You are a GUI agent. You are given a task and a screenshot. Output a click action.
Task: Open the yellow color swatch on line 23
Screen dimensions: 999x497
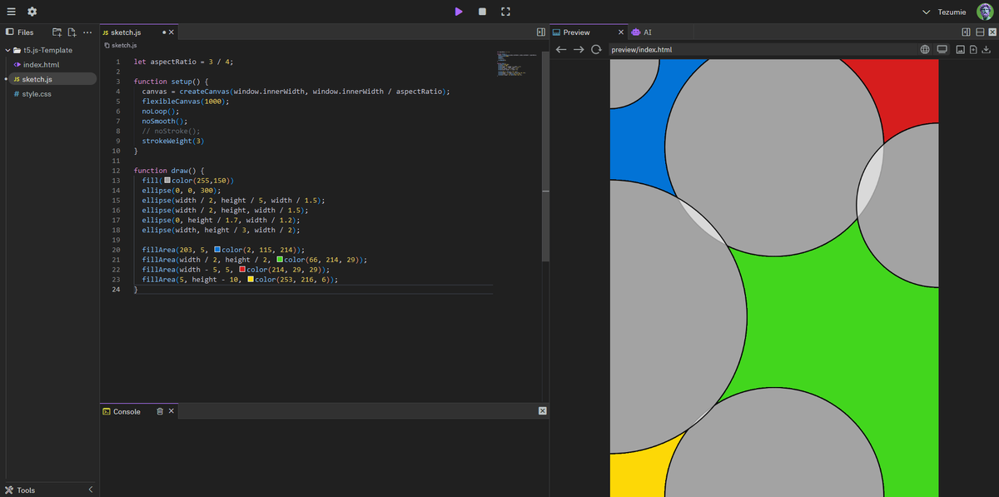pyautogui.click(x=251, y=280)
